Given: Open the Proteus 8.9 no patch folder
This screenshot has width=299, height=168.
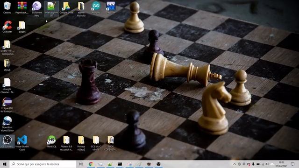Looking at the screenshot, I should coord(66,143).
